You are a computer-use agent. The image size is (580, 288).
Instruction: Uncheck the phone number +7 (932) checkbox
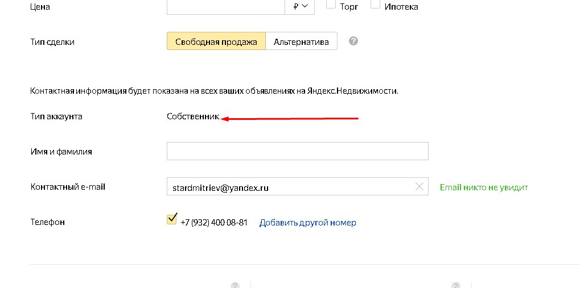click(x=172, y=220)
